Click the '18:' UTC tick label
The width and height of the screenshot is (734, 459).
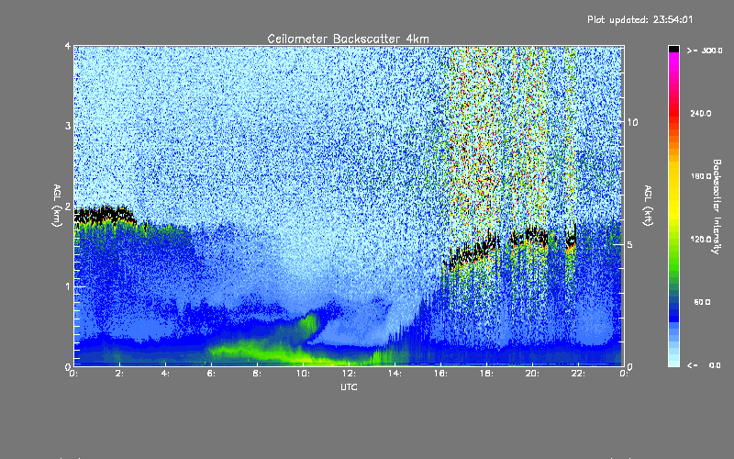486,374
